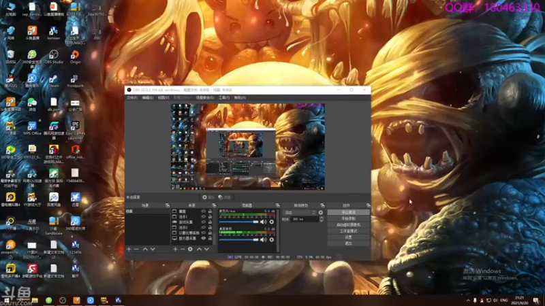Toggle visibility eye for 显示器采集 source
Screen dimensions: 545x306
coord(203,239)
